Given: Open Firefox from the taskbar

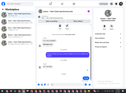Looking at the screenshot, I should pos(11,91).
